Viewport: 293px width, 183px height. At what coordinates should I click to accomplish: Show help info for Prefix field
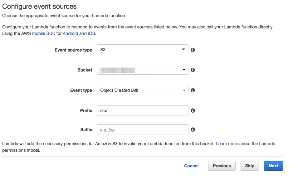pyautogui.click(x=193, y=111)
